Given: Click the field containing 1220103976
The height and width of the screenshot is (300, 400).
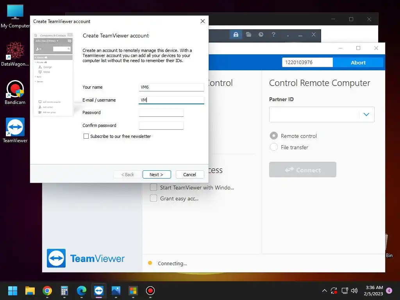Looking at the screenshot, I should [x=307, y=62].
